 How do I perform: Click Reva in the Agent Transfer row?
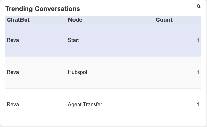click(x=13, y=105)
